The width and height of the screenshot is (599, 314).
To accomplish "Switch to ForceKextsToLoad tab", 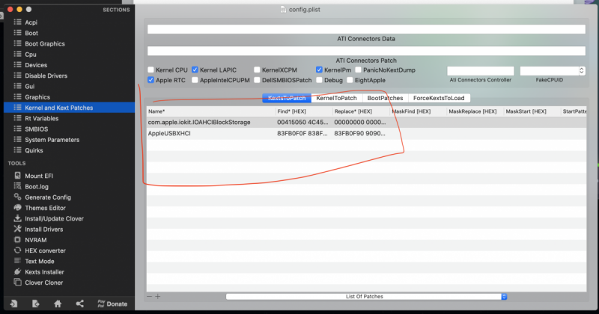I will (x=439, y=98).
